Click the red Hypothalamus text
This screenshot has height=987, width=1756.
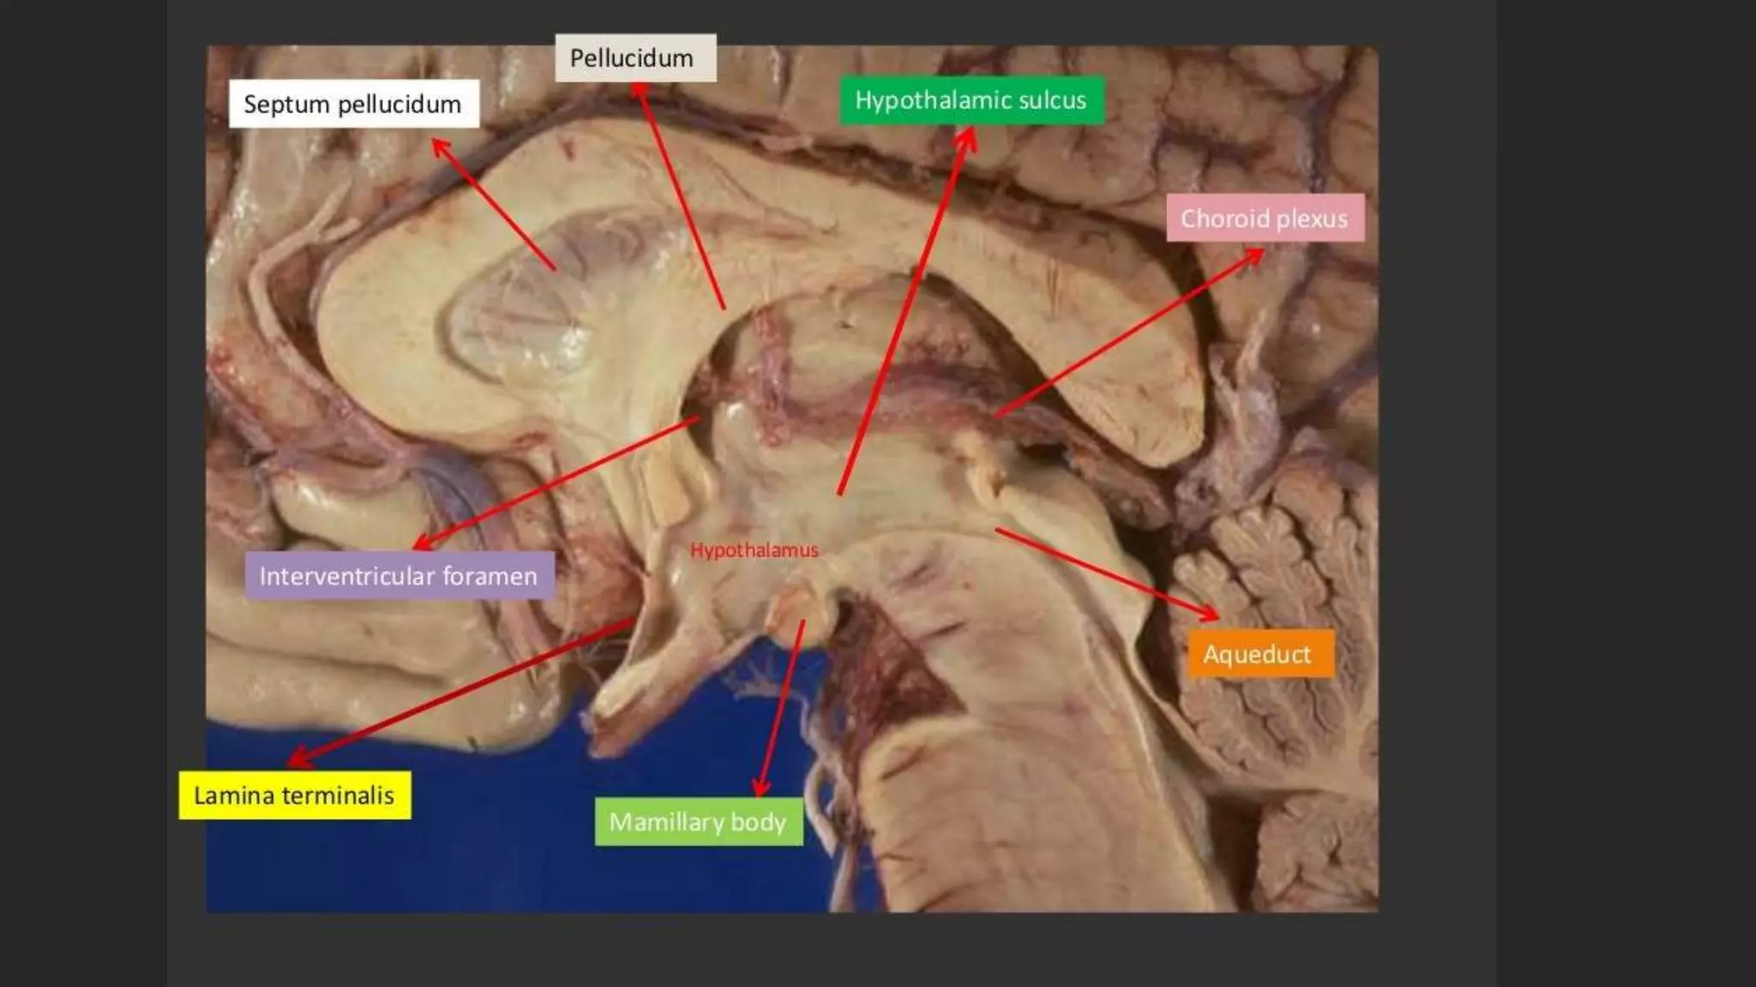755,551
